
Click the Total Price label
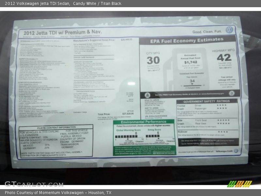coord(104,114)
